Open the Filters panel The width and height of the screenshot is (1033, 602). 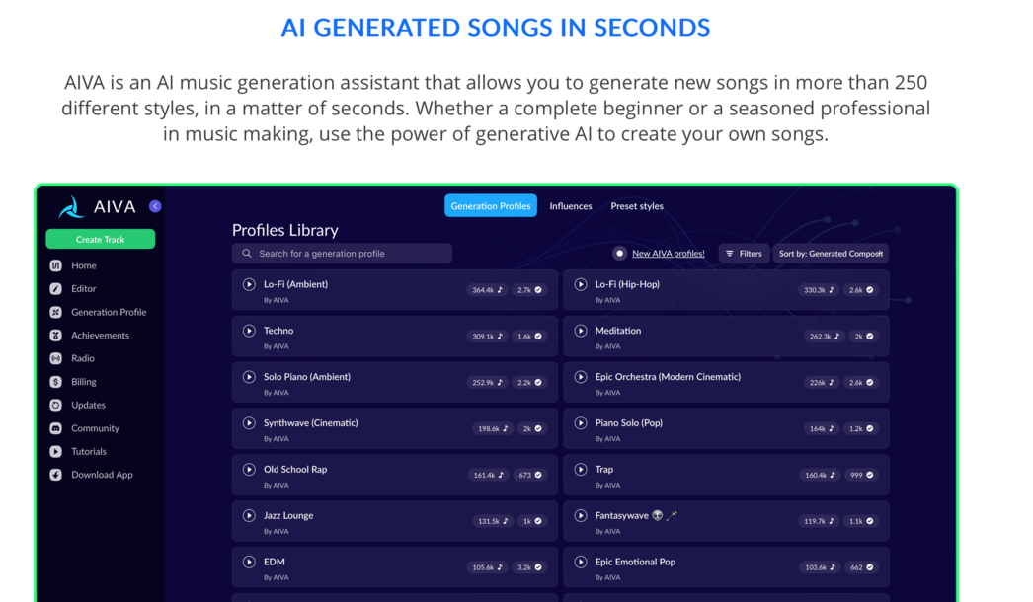click(744, 253)
